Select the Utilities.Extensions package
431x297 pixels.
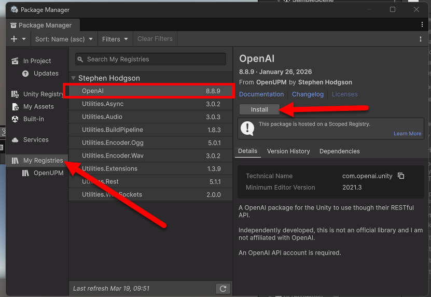pyautogui.click(x=150, y=168)
